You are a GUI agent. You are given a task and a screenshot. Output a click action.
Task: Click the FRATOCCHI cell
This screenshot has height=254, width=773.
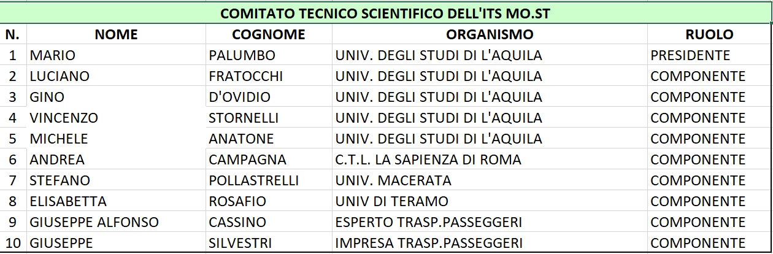pos(269,76)
